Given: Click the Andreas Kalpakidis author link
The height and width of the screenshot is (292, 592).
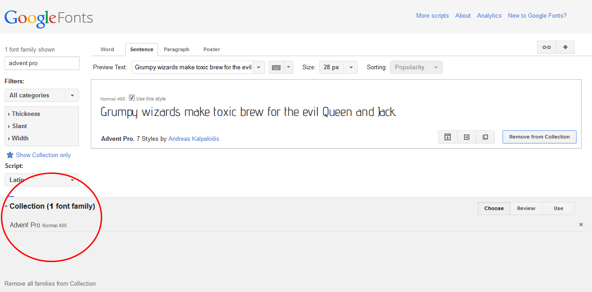Looking at the screenshot, I should coord(194,139).
